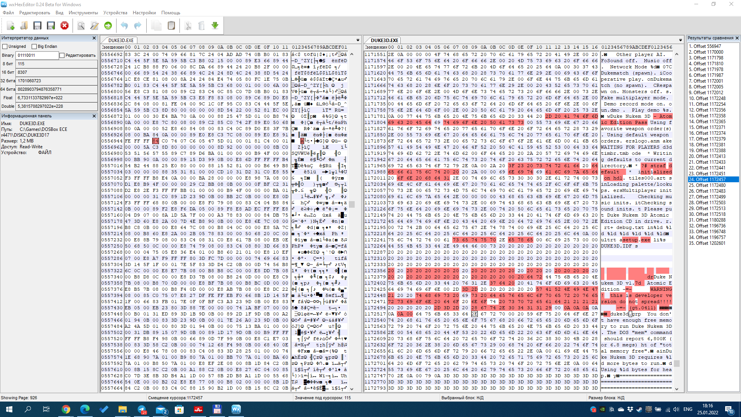Open the Инструменты menu

[83, 13]
